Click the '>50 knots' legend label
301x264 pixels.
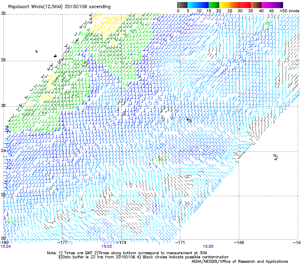(x=289, y=11)
